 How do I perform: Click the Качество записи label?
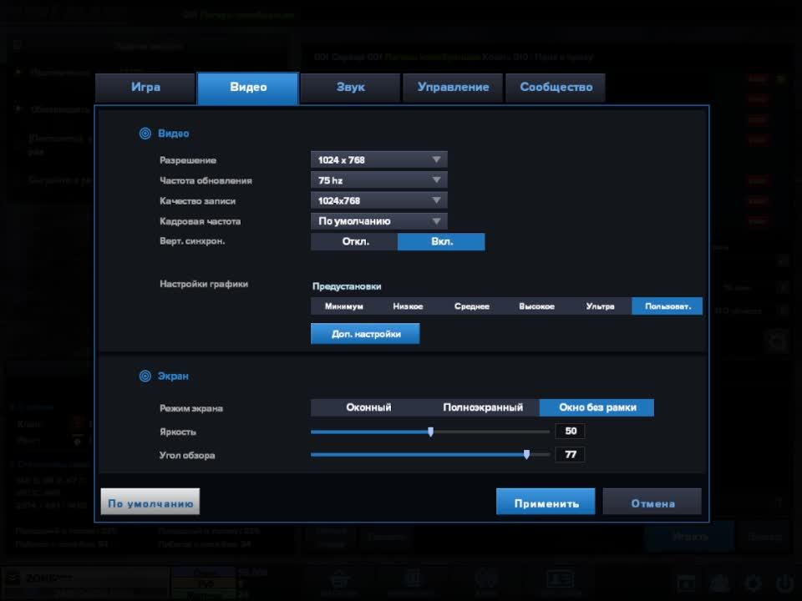tap(197, 201)
